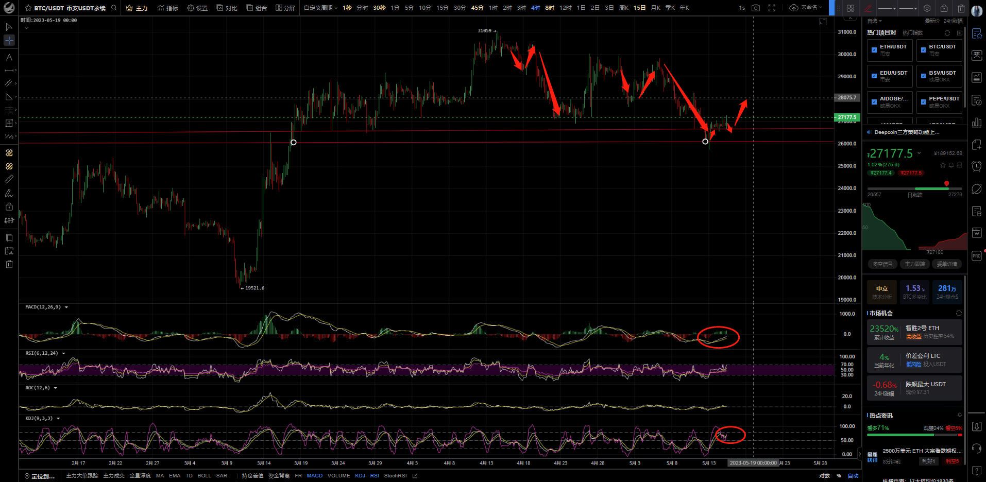Open the first line style dropdown
986x482 pixels.
(x=887, y=8)
